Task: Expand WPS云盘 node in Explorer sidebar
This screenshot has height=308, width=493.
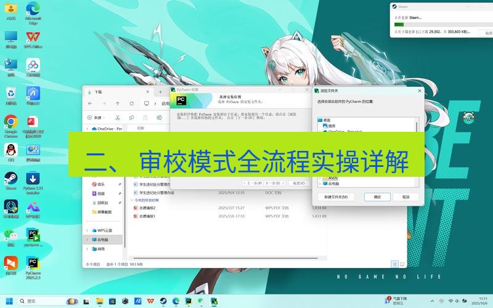Action: 87,230
